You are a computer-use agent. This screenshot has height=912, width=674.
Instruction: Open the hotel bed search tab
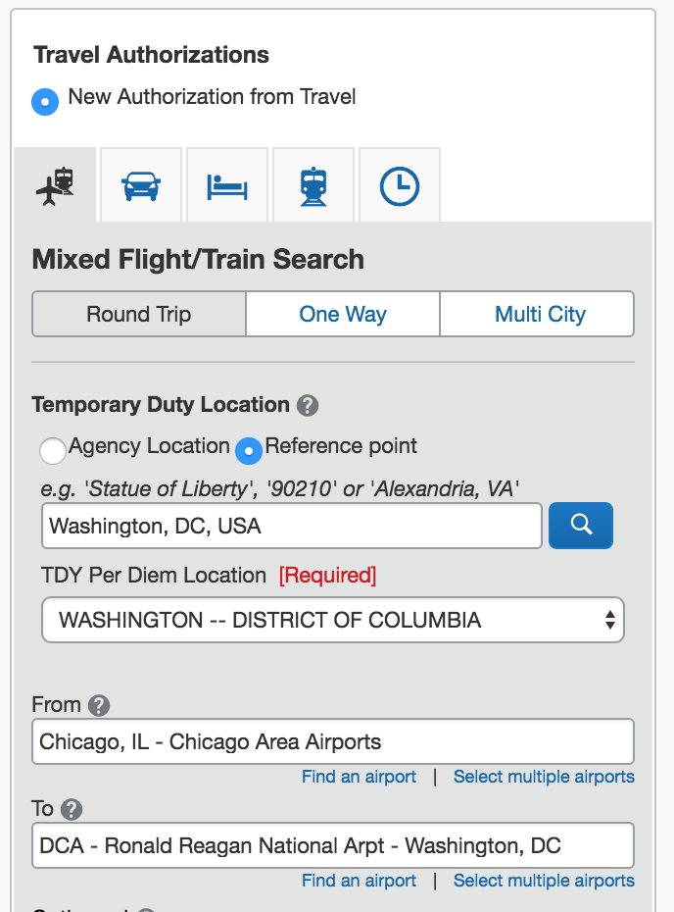pos(227,185)
